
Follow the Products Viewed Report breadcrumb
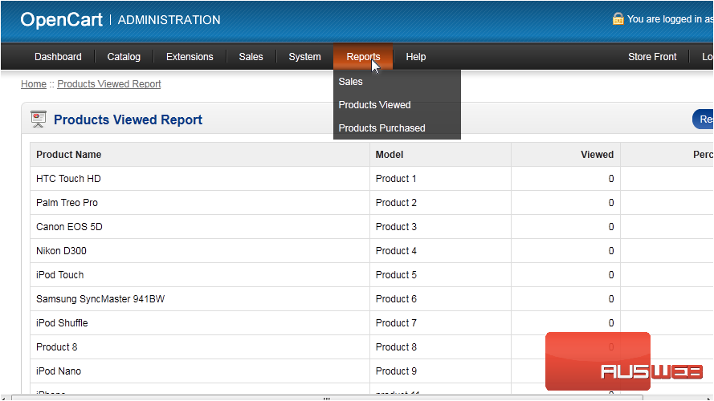point(109,84)
